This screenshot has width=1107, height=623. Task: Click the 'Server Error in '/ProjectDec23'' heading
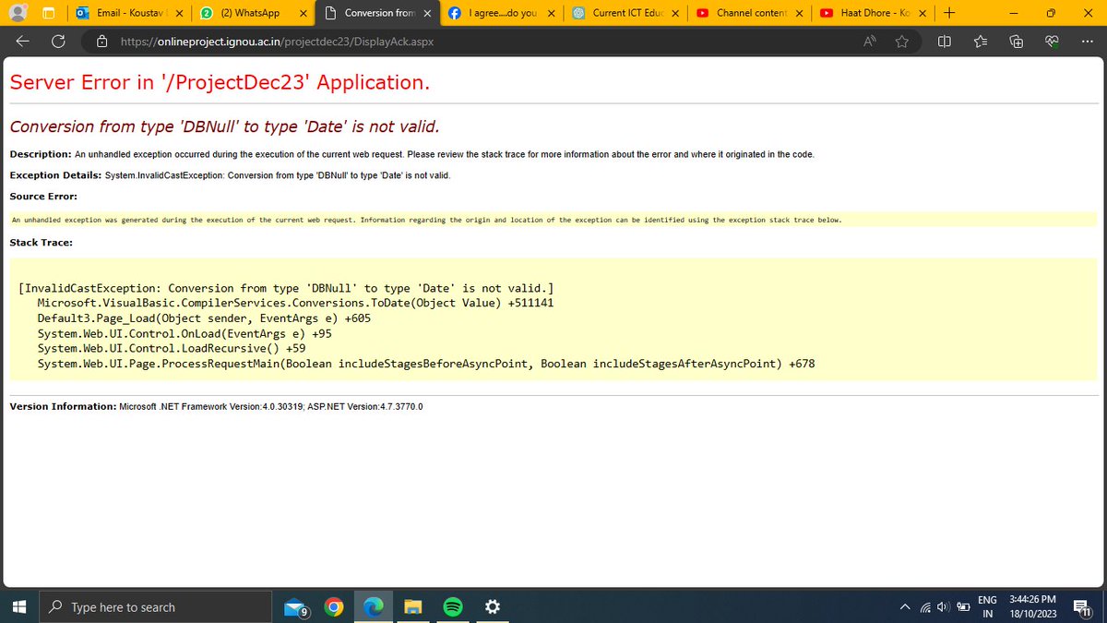coord(220,82)
